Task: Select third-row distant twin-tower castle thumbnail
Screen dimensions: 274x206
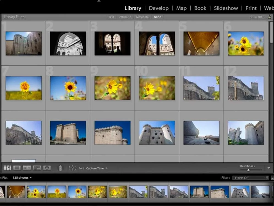Action: tap(68, 133)
